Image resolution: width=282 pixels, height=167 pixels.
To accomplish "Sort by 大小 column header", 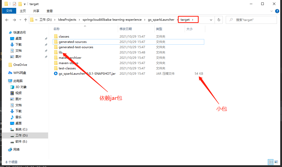I will click(189, 29).
